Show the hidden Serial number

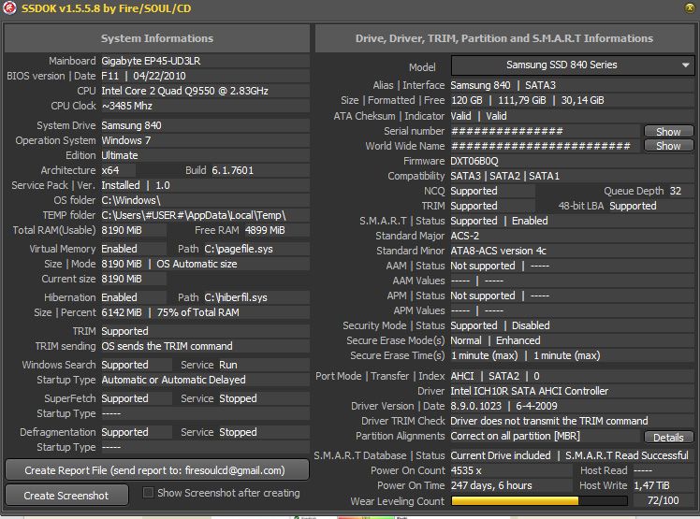point(668,131)
